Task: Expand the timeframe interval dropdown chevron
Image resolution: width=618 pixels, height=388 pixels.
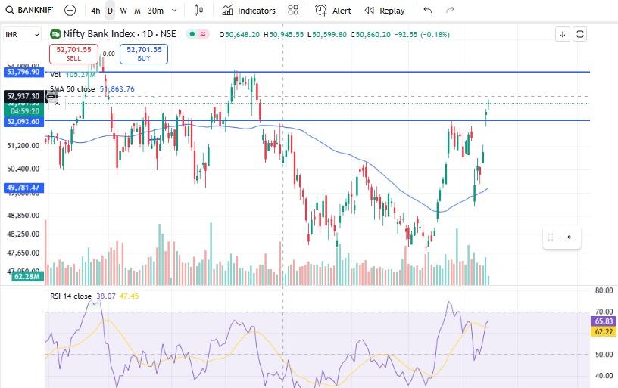Action: tap(174, 11)
